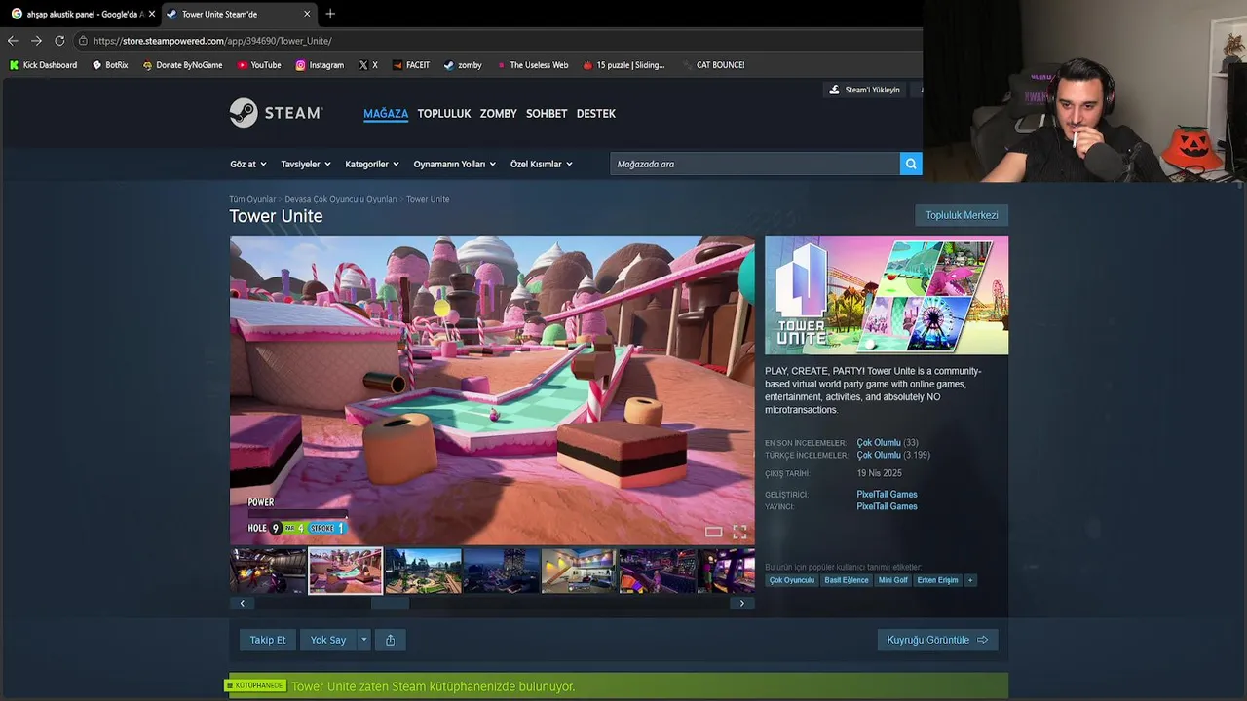Expand the Özel Kısımlar dropdown

tap(542, 164)
